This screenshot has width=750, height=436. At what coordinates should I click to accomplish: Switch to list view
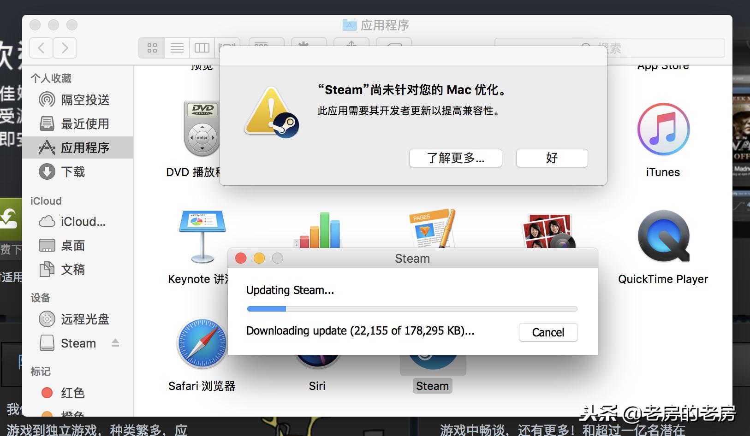coord(177,47)
